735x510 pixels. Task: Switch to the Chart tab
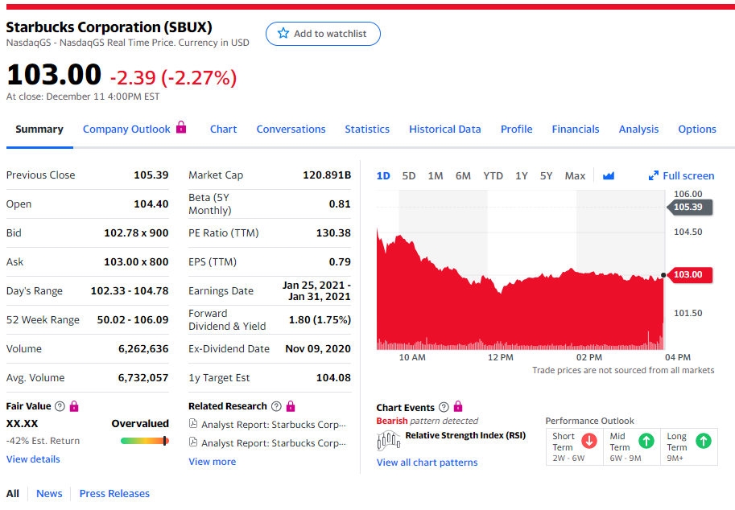[223, 130]
